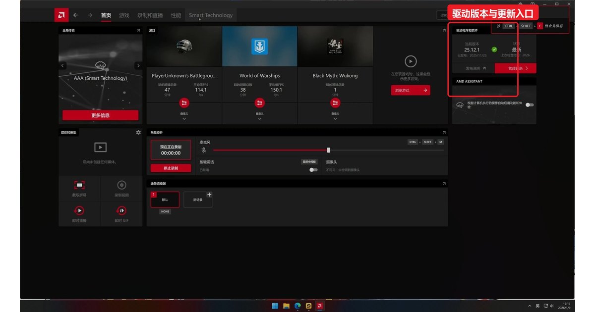This screenshot has width=595, height=312.
Task: Click the 浏览游戏 button
Action: (411, 90)
